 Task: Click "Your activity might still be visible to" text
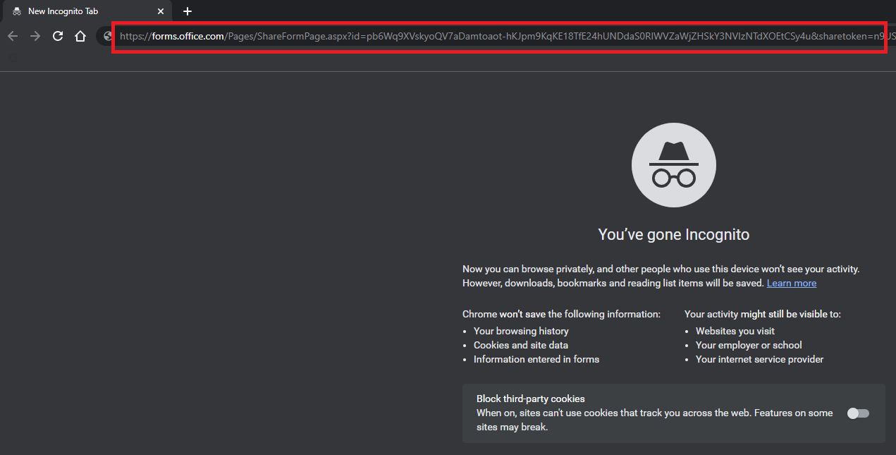[763, 314]
